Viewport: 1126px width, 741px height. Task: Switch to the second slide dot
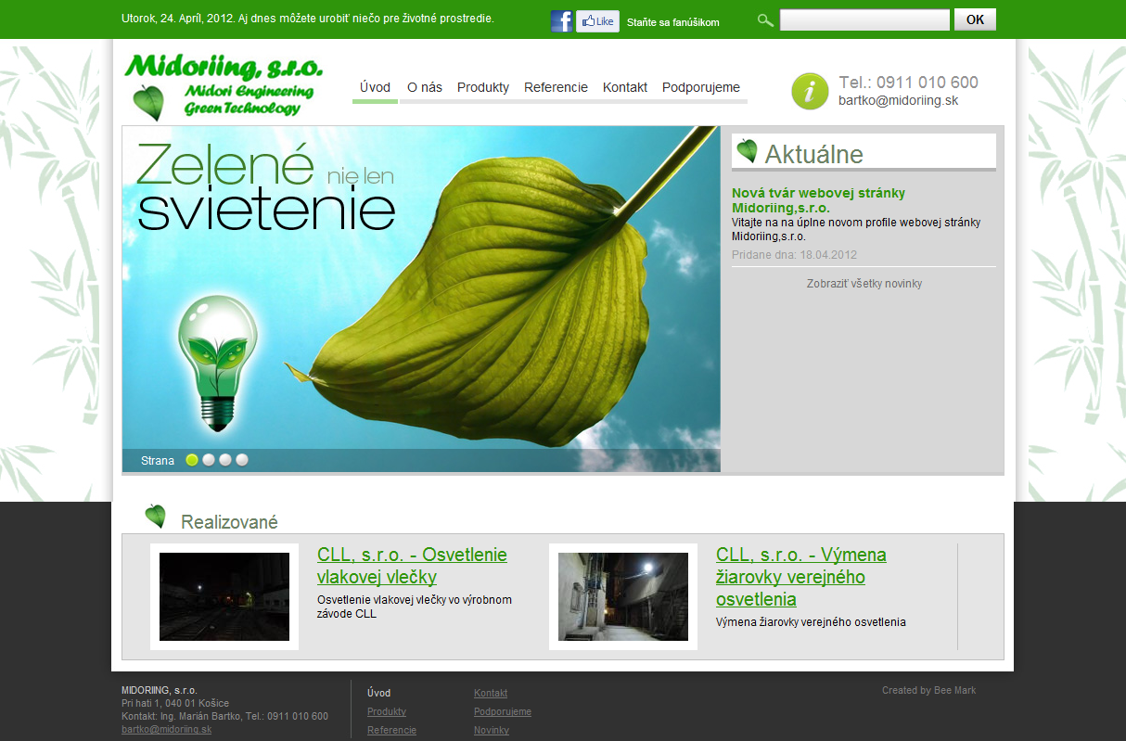209,460
